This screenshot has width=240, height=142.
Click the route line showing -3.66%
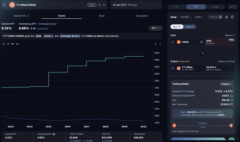pyautogui.click(x=203, y=126)
